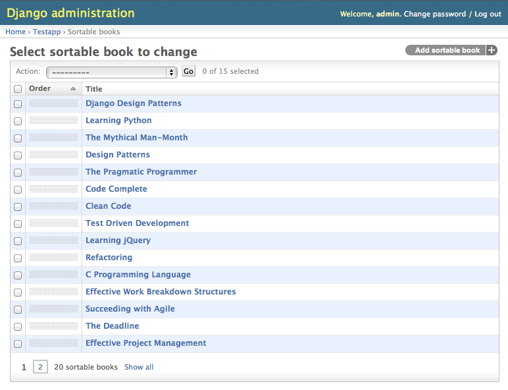Click drag handle for Refactoring row
The height and width of the screenshot is (390, 508).
point(53,258)
